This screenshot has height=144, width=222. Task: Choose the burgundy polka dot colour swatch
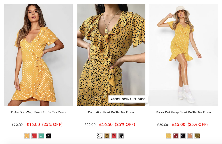[176, 136]
